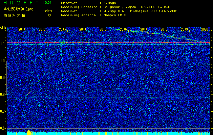Click the 2011 time marker
Screen dimensions: 213x135
tap(22, 29)
